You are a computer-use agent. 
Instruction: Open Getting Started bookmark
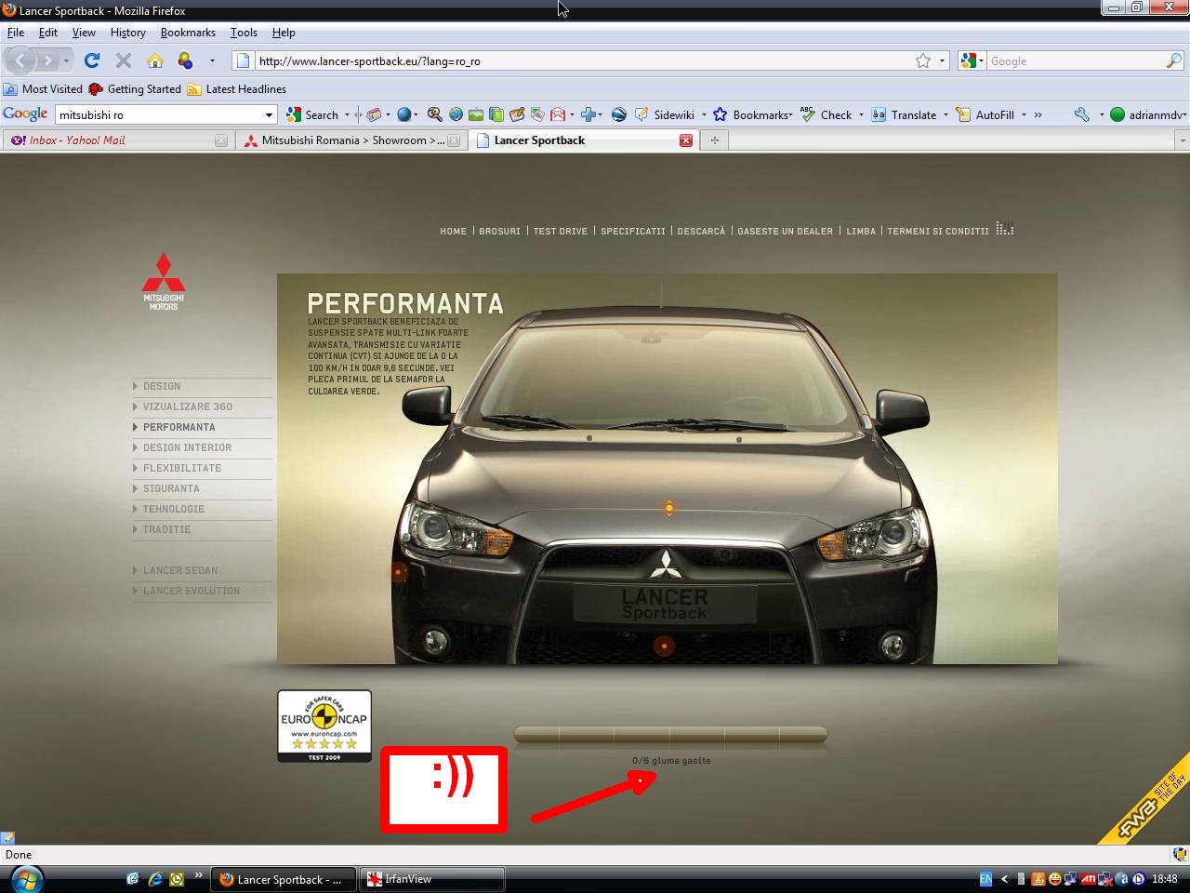tap(135, 89)
